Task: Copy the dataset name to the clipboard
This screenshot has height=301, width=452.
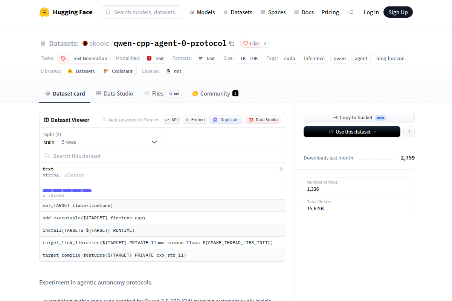Action: coord(232,43)
